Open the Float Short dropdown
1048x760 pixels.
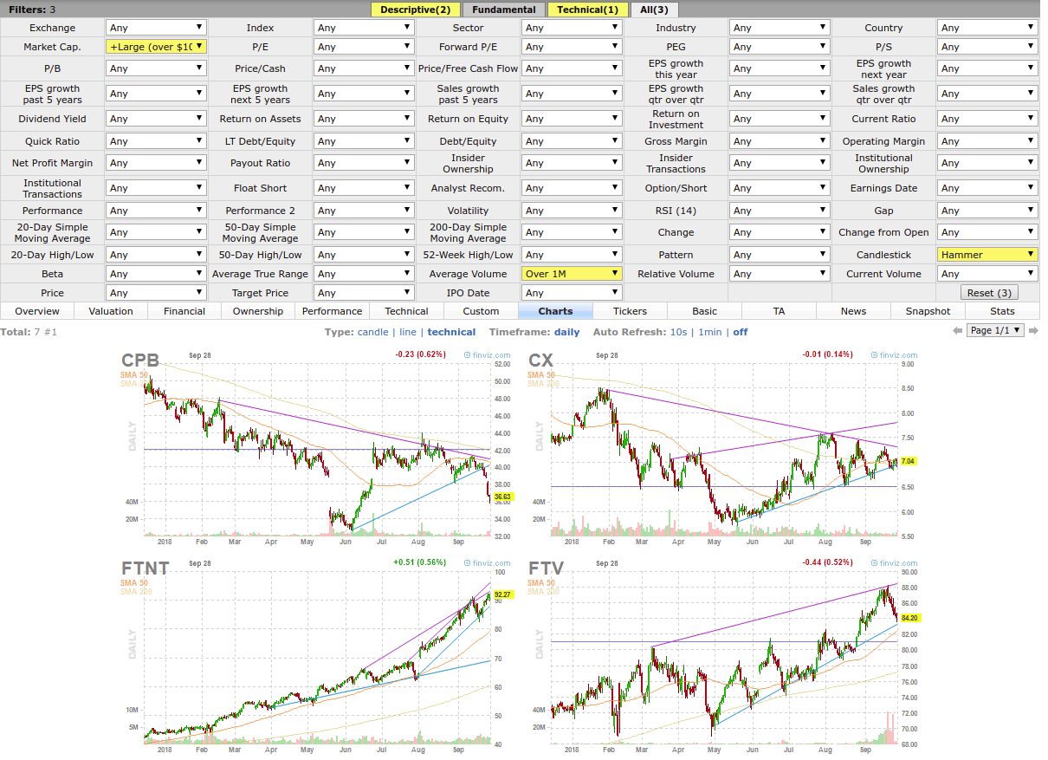point(364,188)
